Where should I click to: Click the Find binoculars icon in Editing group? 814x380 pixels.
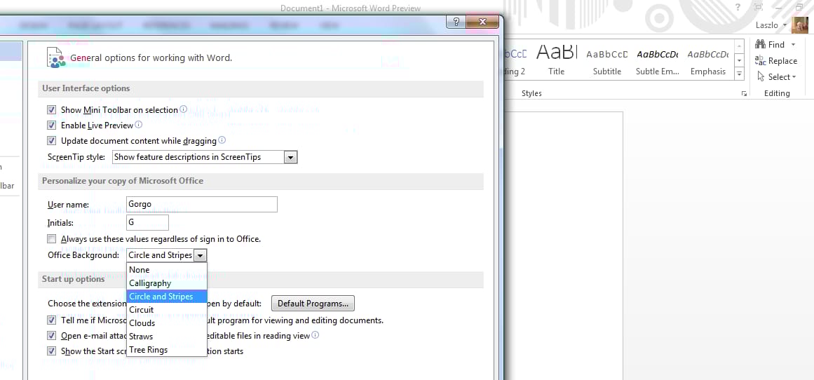pos(761,45)
